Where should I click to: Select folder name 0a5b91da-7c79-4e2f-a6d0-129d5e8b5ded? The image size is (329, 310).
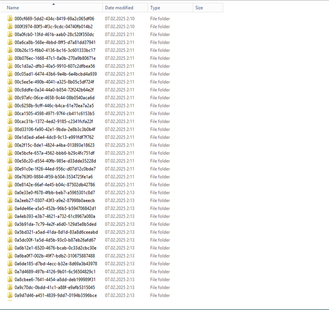coord(56,224)
